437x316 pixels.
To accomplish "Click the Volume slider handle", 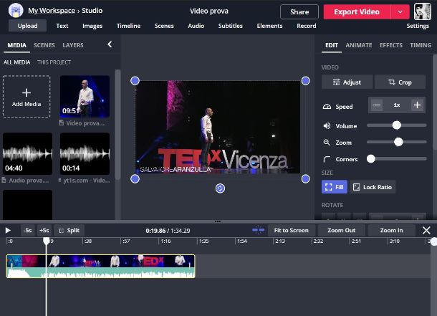I will click(x=397, y=125).
